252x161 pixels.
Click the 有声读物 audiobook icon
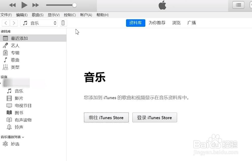tap(9, 120)
